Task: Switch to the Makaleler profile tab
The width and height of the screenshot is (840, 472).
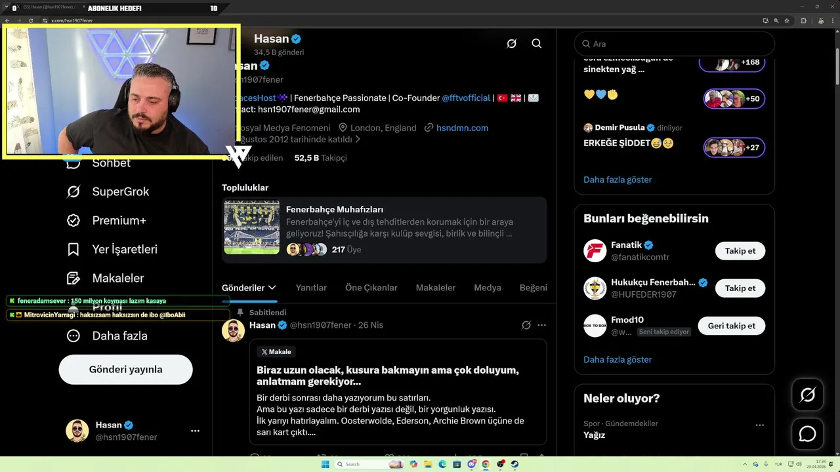Action: click(436, 288)
